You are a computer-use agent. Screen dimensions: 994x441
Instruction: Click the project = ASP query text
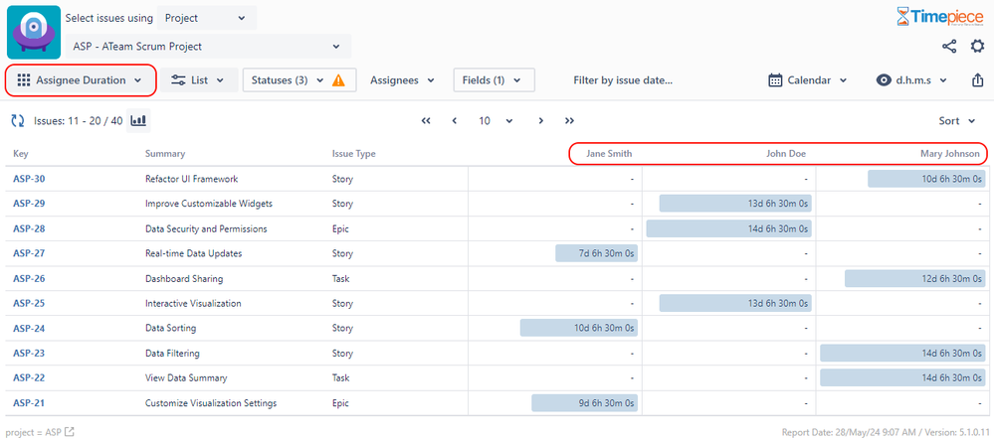[x=33, y=432]
